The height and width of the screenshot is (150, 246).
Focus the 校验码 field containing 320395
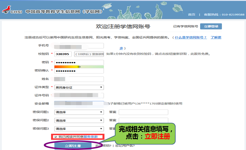click(x=63, y=54)
